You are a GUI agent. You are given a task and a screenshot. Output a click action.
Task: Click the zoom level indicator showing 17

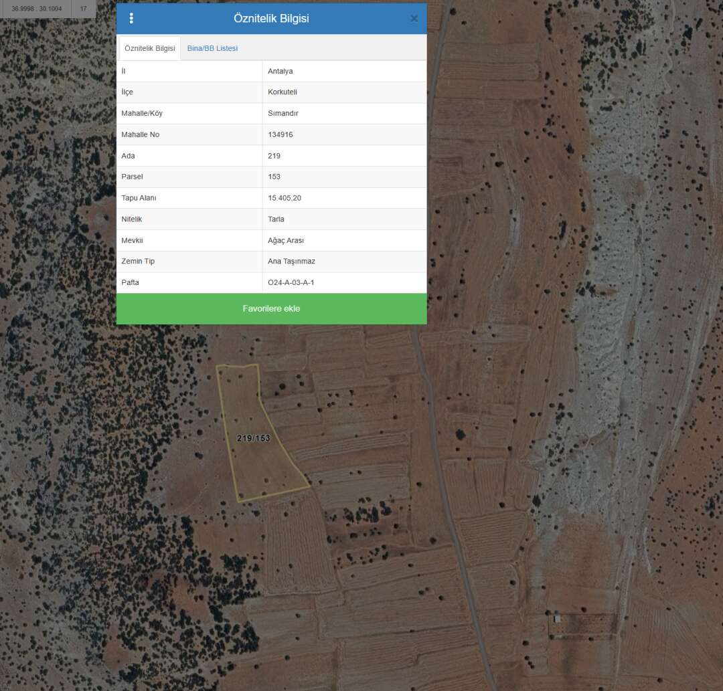click(x=84, y=9)
